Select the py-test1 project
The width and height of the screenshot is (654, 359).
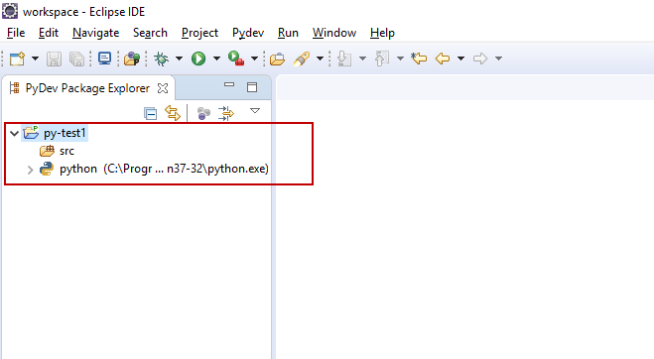(x=65, y=133)
